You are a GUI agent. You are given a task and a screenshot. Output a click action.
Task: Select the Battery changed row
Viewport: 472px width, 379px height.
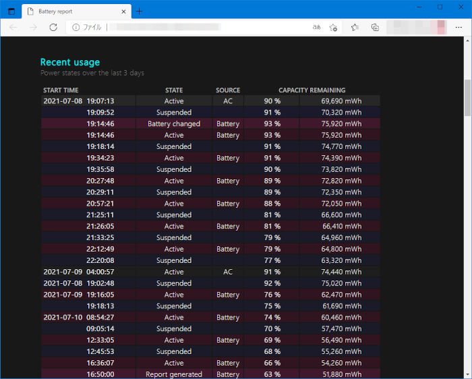click(174, 124)
